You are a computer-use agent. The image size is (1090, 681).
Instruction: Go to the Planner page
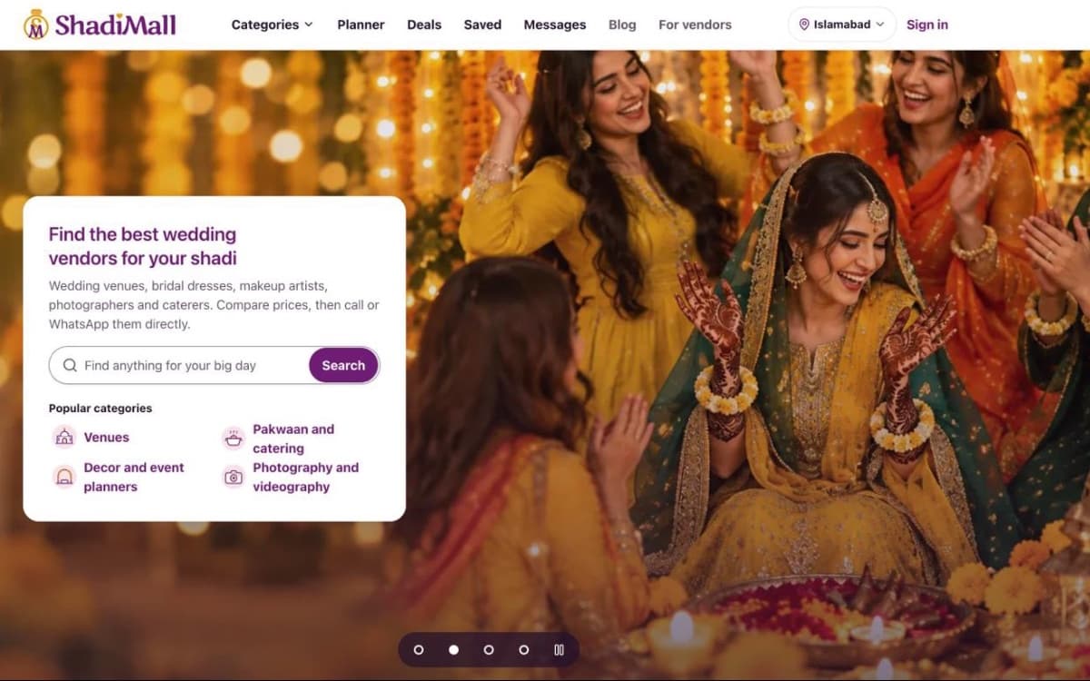(361, 25)
